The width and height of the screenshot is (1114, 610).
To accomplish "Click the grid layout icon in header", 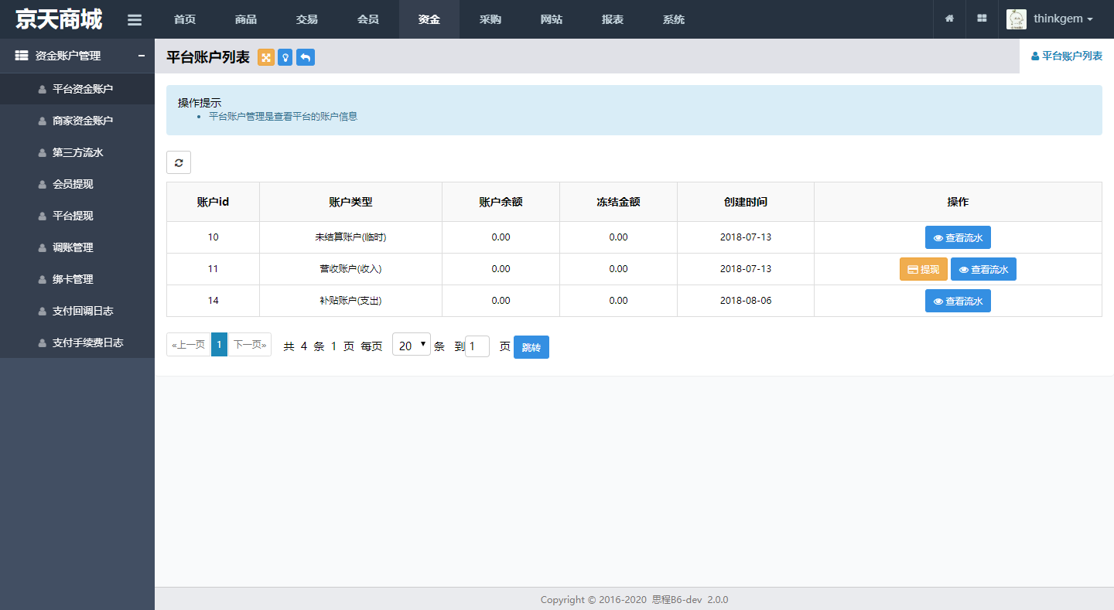I will click(x=982, y=19).
